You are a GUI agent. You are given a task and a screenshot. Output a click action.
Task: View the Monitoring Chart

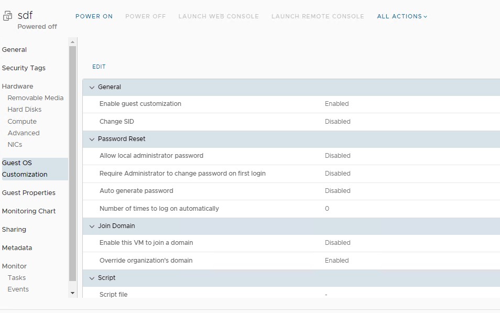coord(29,211)
